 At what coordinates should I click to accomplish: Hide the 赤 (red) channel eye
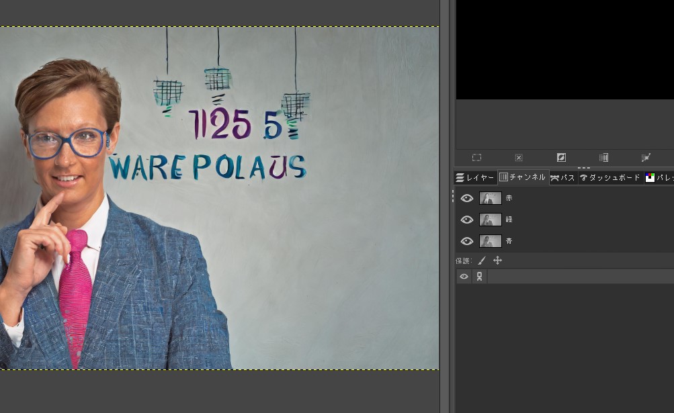(x=466, y=198)
